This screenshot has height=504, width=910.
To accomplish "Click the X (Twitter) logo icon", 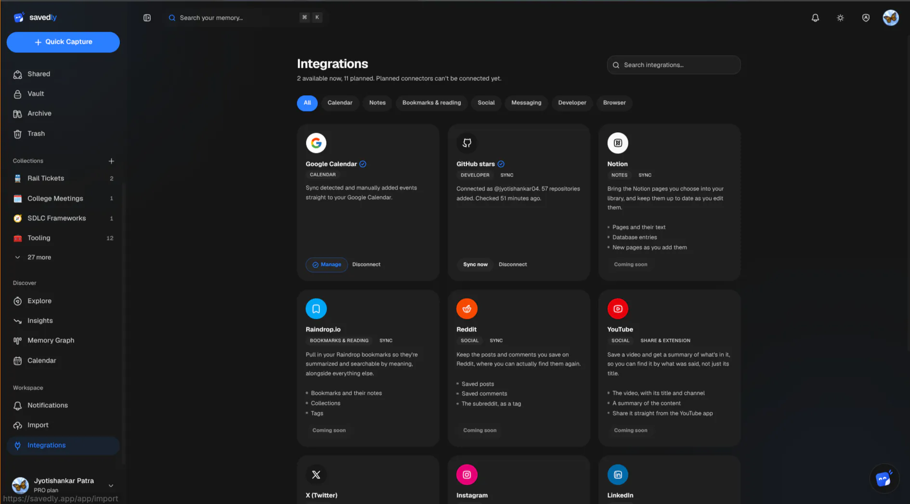I will coord(316,475).
